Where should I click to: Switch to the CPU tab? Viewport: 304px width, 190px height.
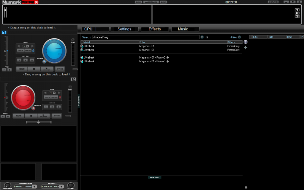click(x=95, y=29)
